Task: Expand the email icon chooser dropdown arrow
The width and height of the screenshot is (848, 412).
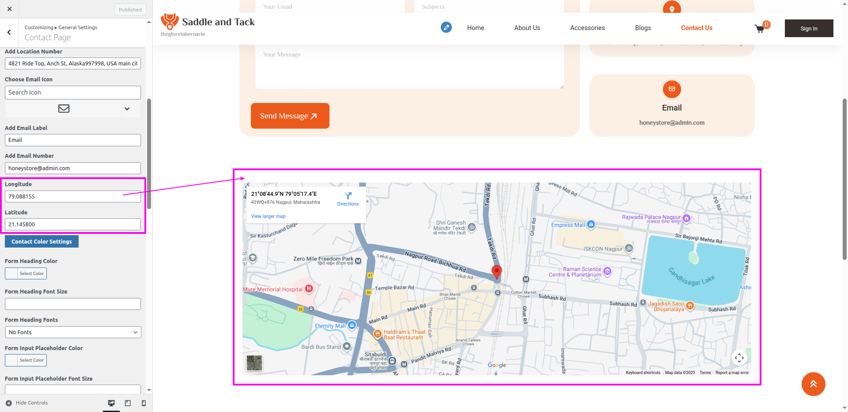Action: (x=127, y=109)
